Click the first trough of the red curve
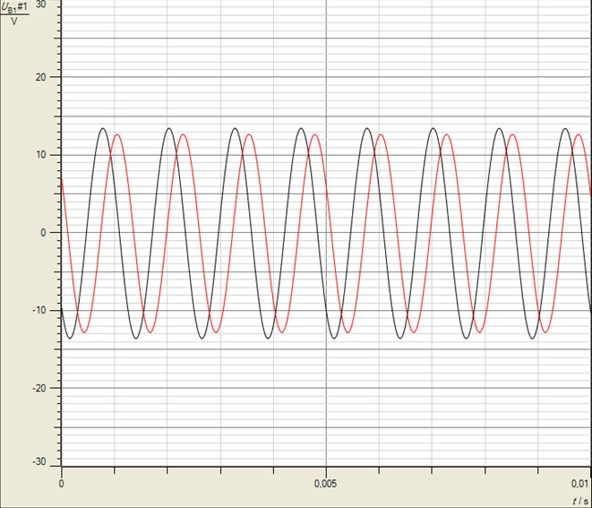Image resolution: width=592 pixels, height=508 pixels. point(84,333)
